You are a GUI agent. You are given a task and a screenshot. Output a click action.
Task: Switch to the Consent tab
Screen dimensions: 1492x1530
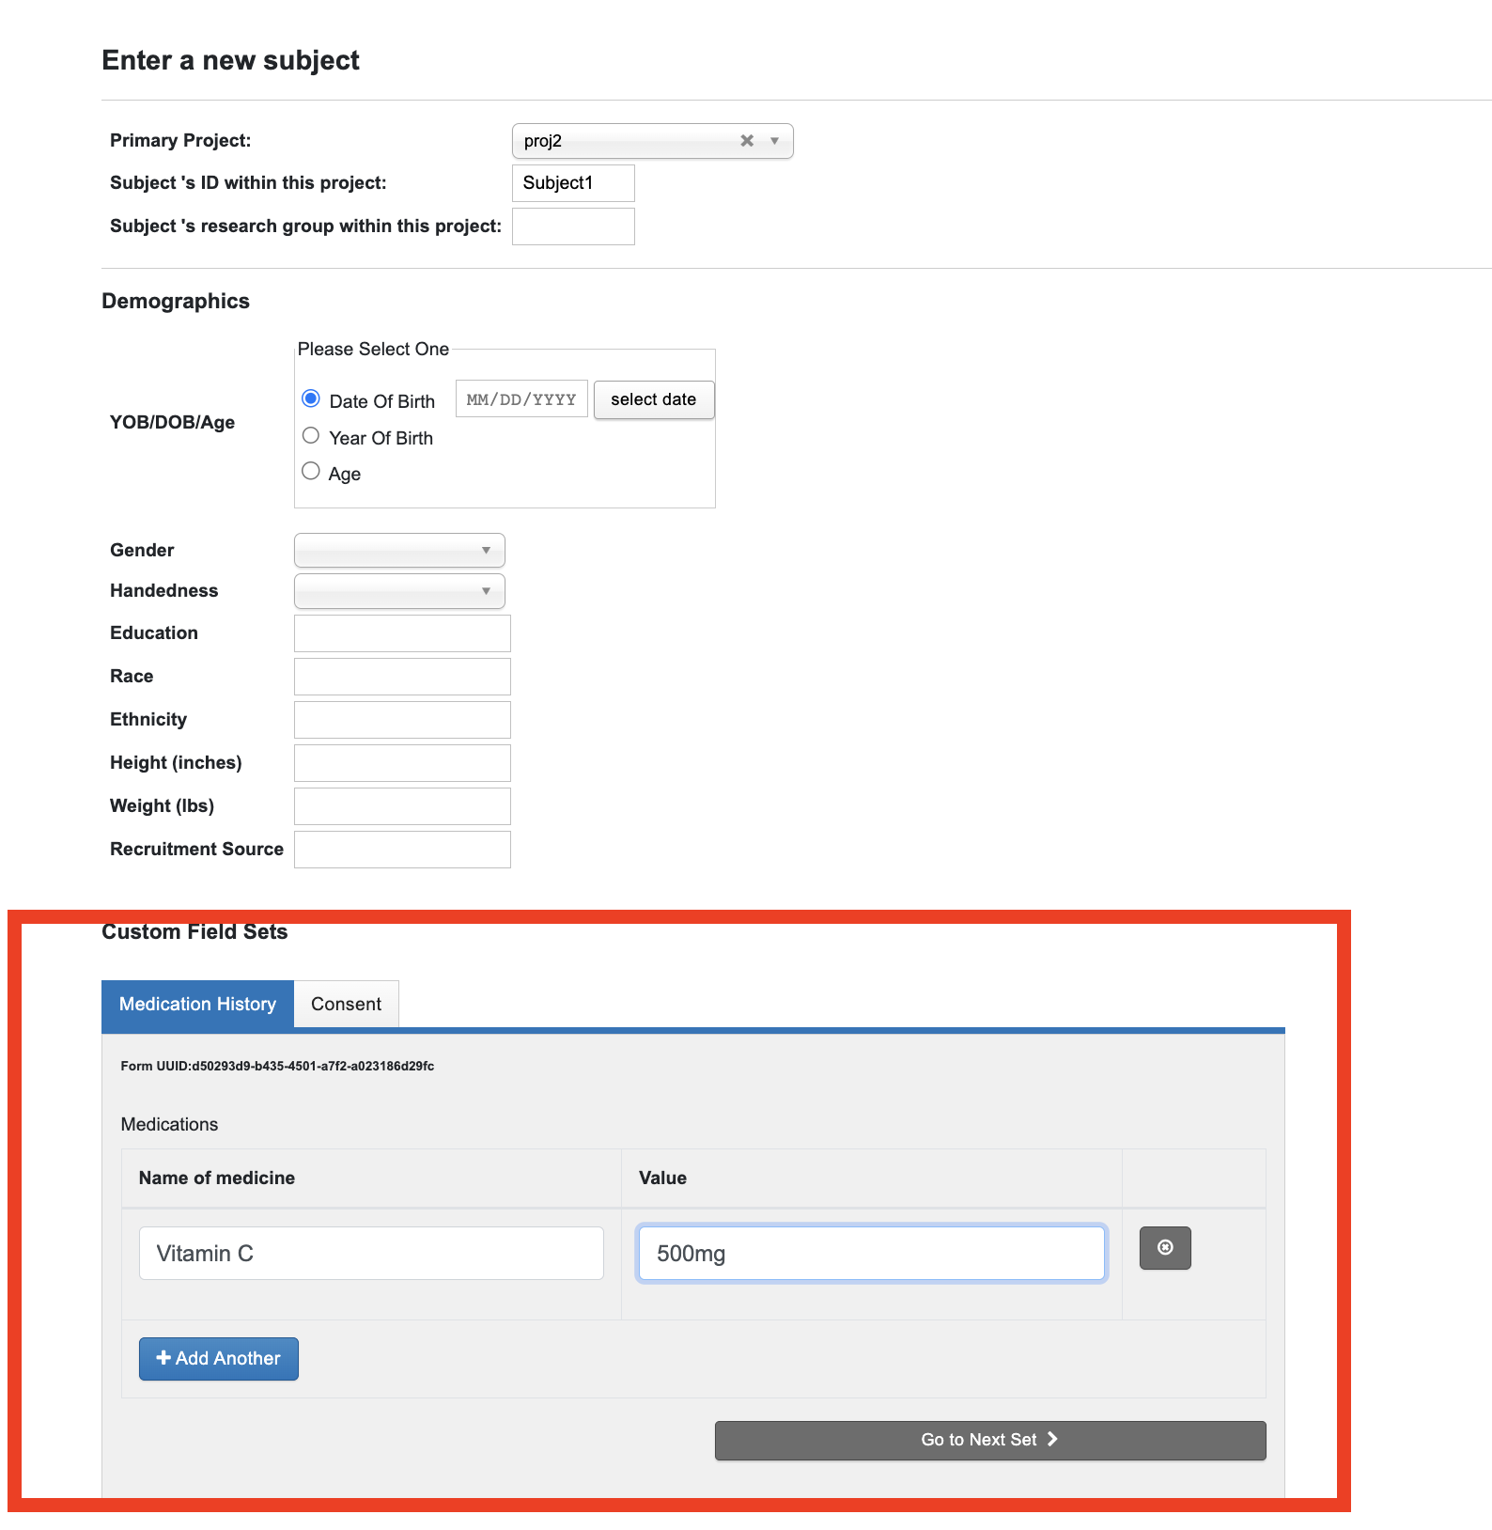346,1005
